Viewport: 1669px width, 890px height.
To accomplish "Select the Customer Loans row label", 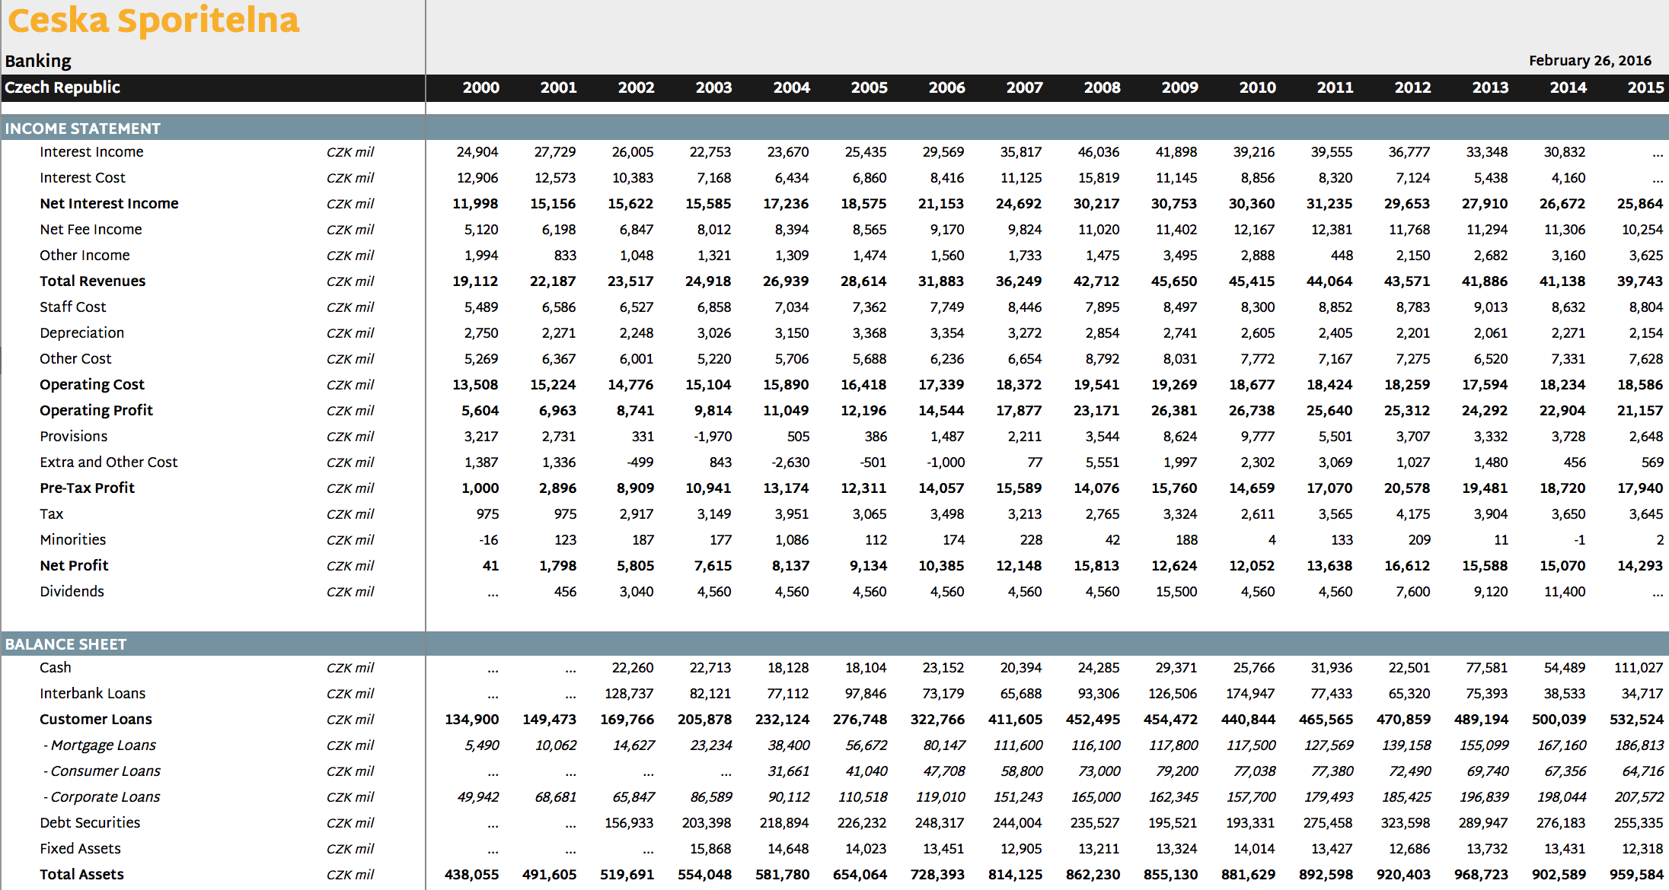I will pos(96,720).
